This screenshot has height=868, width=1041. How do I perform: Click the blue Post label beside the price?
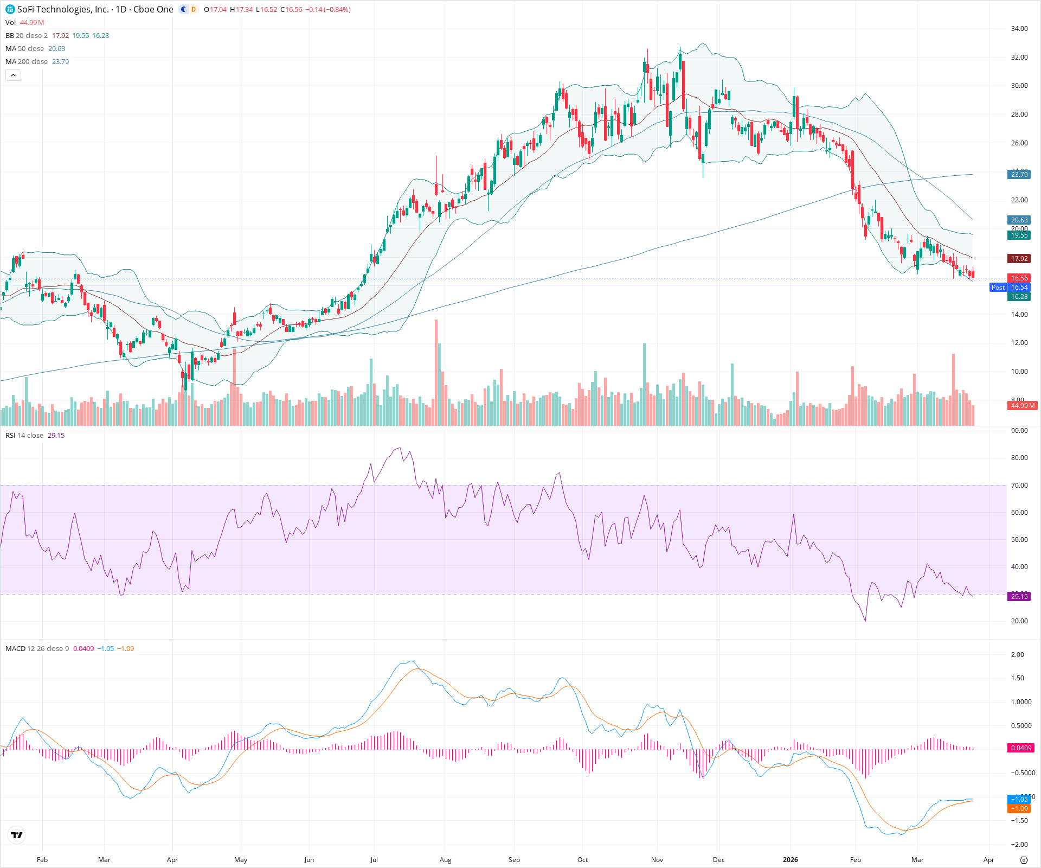point(998,288)
